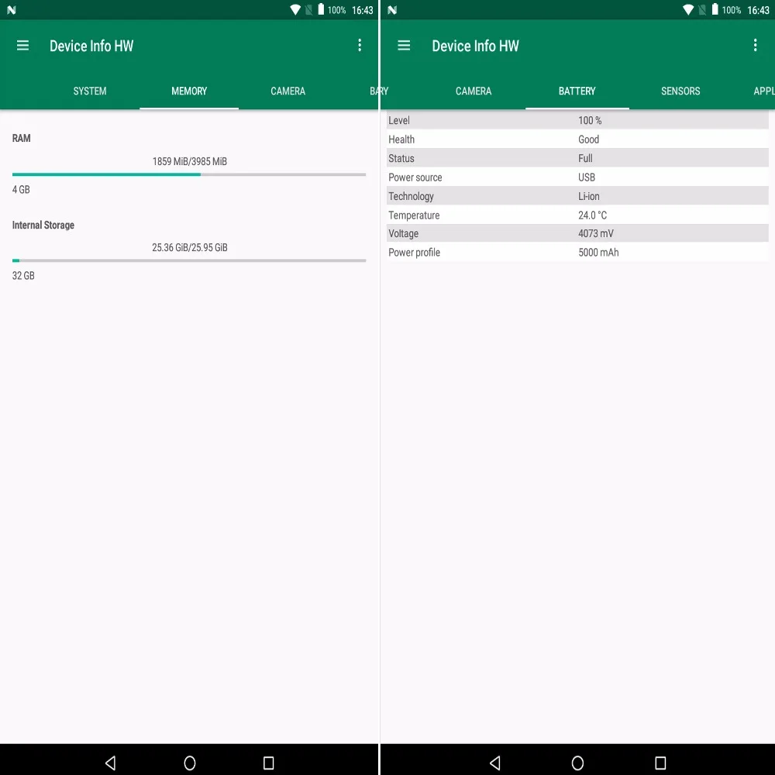Tap Wi-Fi status icon on left status bar
Screen dimensions: 775x775
[x=295, y=10]
